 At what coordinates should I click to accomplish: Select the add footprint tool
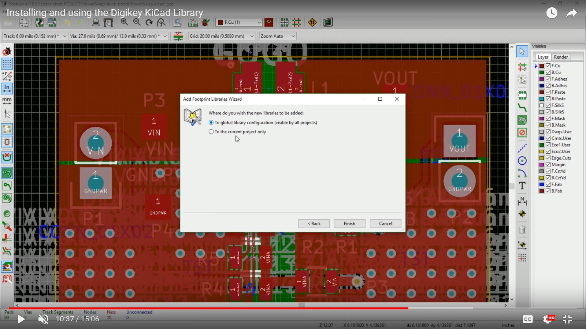click(x=522, y=96)
